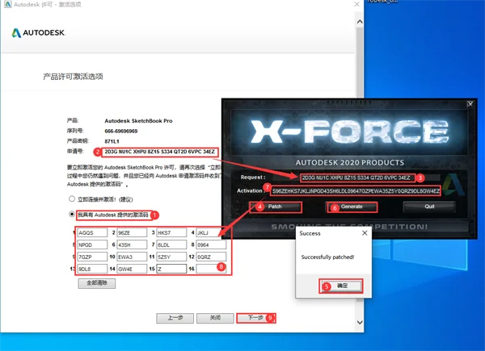Close the Success dialog with X
Viewport: 485px width, 351px height.
tap(365, 233)
